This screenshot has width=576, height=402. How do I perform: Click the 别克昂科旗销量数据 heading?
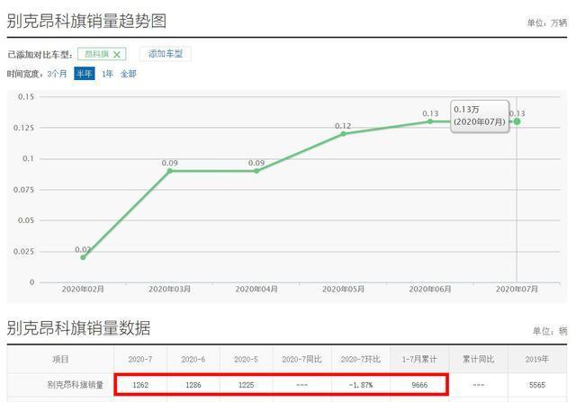[78, 328]
